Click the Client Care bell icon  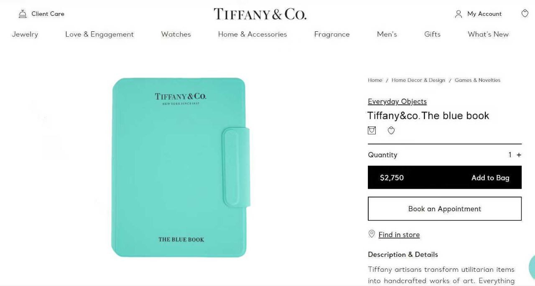(23, 14)
